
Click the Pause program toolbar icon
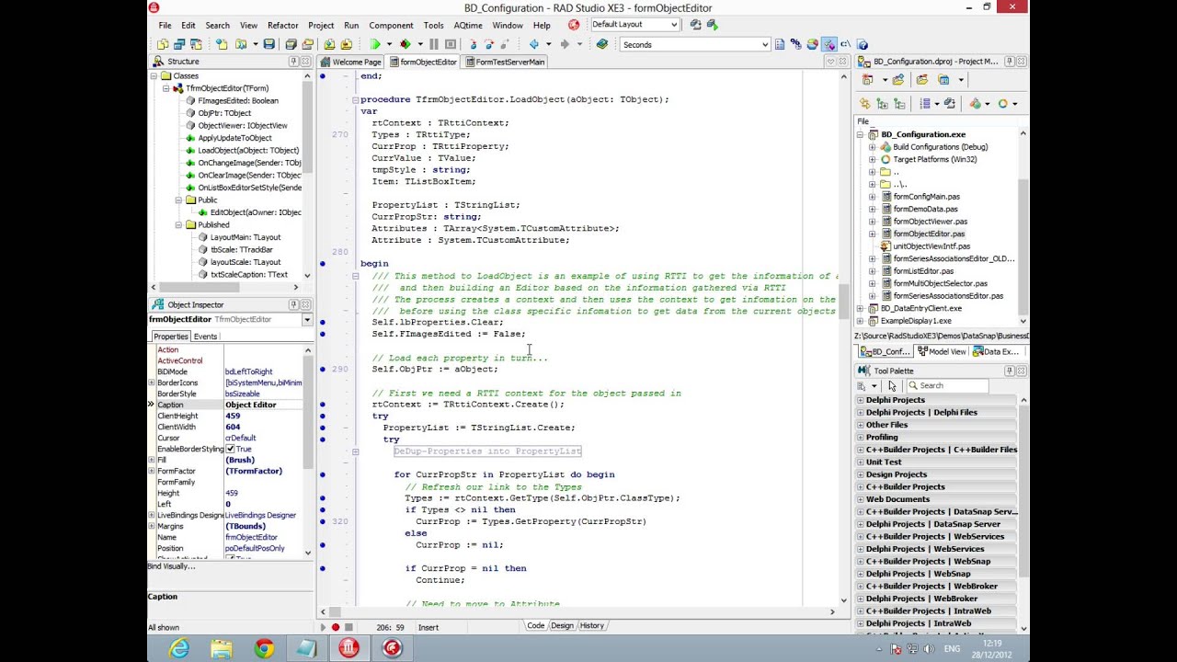click(x=433, y=44)
